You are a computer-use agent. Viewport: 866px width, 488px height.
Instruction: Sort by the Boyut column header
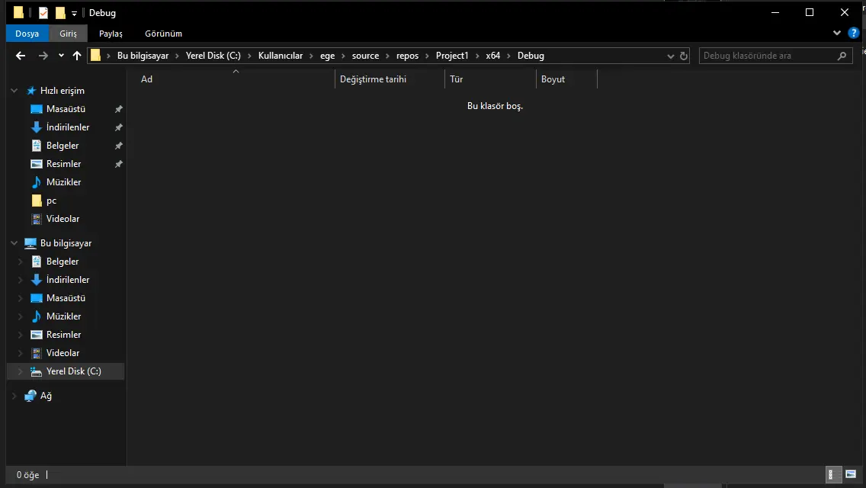click(x=566, y=79)
